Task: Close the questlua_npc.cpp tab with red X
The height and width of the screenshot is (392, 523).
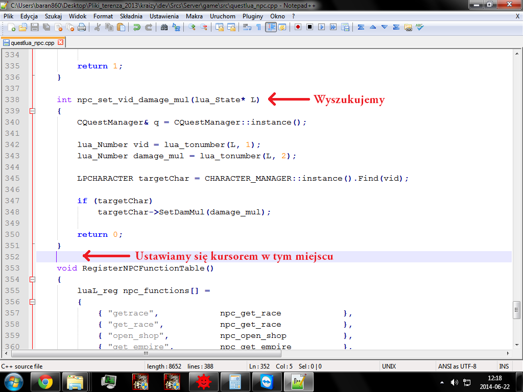Action: (60, 42)
